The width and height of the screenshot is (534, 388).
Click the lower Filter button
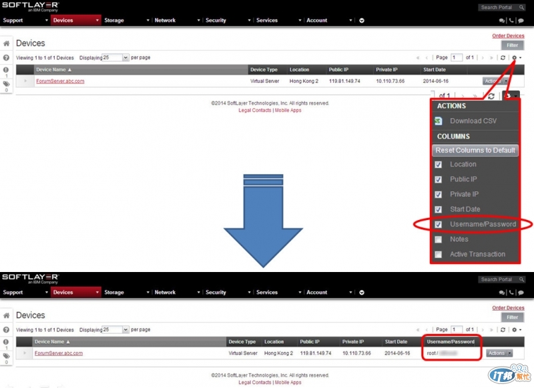click(512, 317)
